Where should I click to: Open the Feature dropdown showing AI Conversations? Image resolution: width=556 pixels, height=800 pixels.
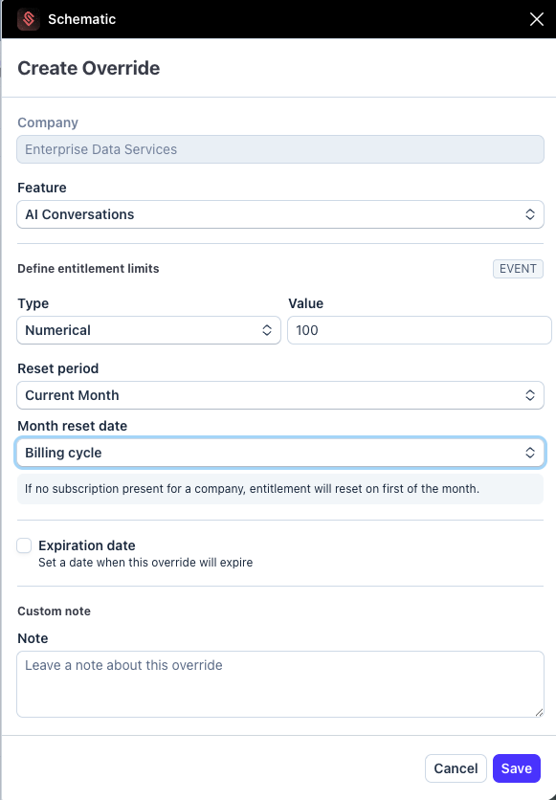[x=278, y=214]
